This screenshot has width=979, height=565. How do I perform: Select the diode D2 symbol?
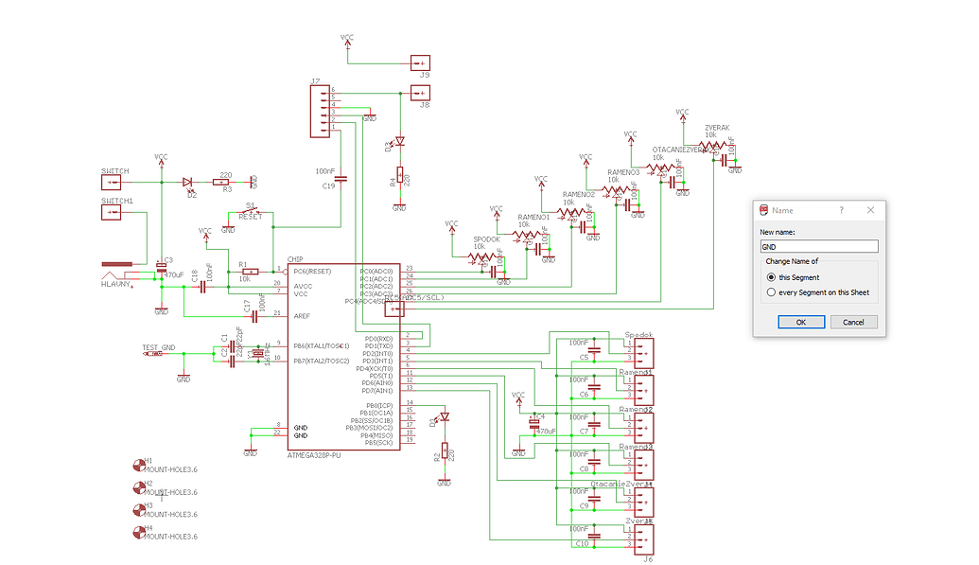coord(189,184)
